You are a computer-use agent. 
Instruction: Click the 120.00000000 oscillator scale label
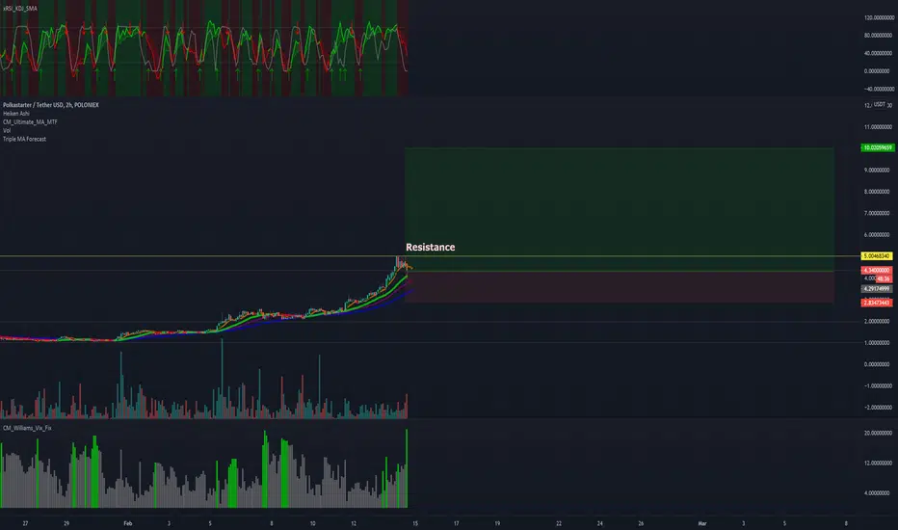click(878, 17)
